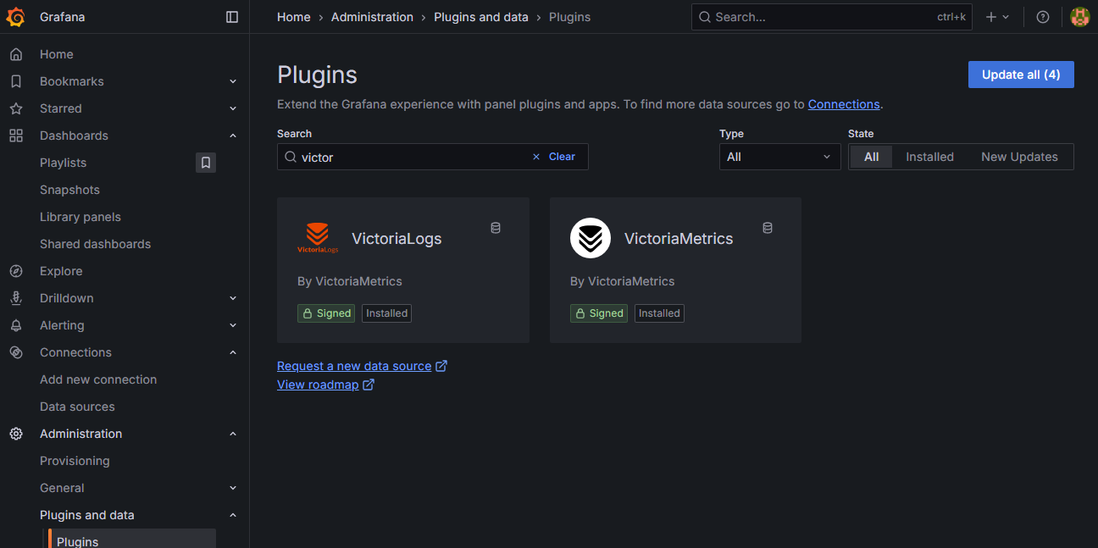
Task: Open the plus add-new dropdown menu
Action: click(x=997, y=17)
